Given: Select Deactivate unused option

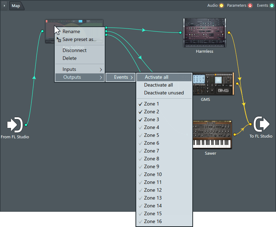Looking at the screenshot, I should [164, 93].
